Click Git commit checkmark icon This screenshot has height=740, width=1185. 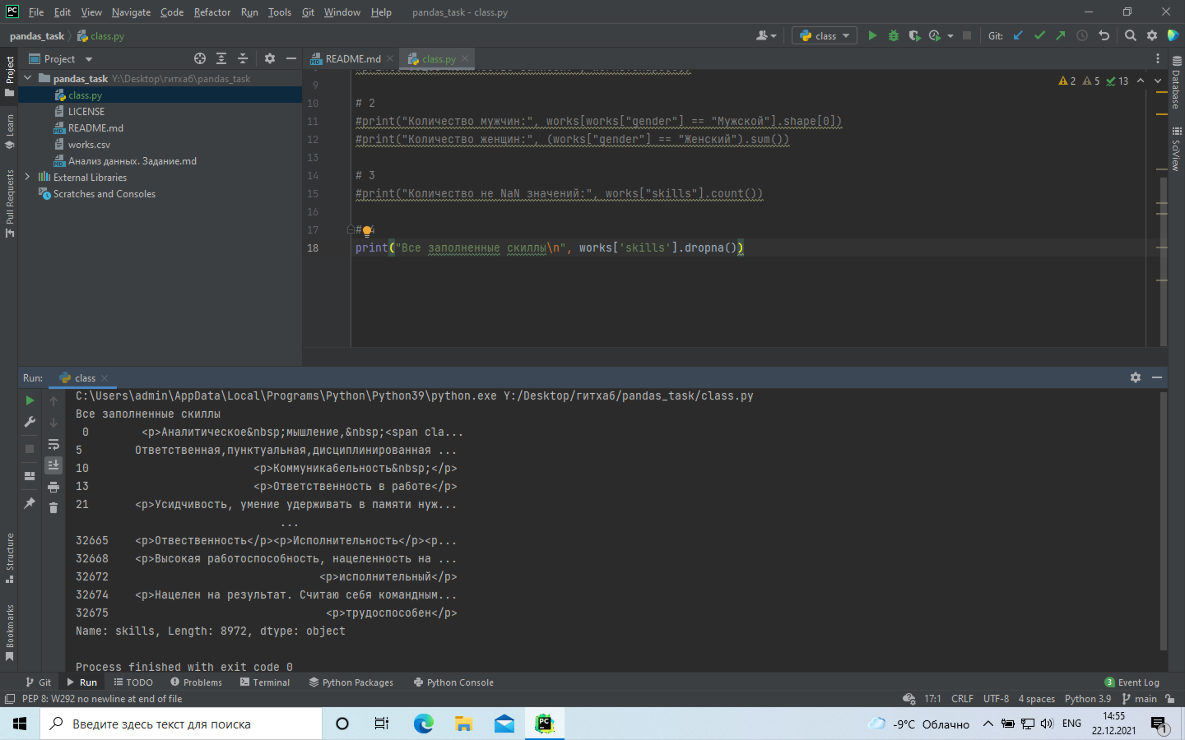1039,36
